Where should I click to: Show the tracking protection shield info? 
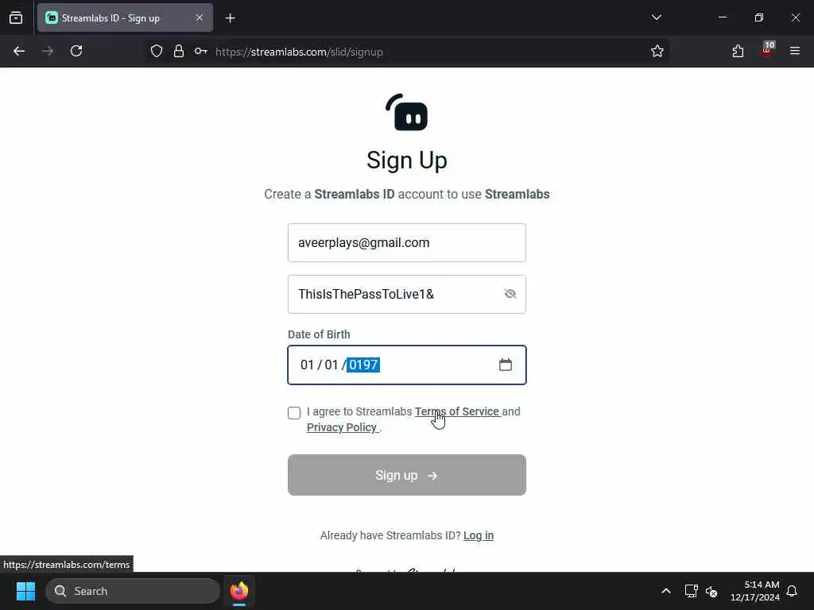tap(157, 51)
